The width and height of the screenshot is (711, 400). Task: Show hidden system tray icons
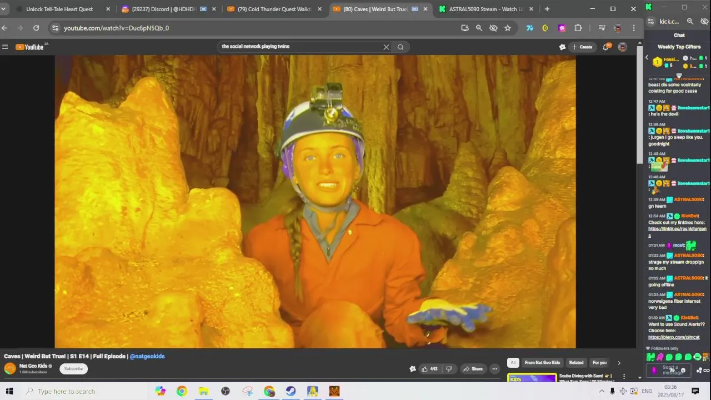(x=602, y=391)
